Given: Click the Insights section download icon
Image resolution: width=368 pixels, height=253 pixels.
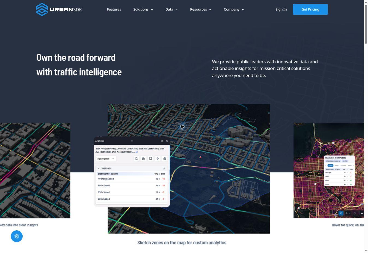Looking at the screenshot, I should tap(164, 169).
